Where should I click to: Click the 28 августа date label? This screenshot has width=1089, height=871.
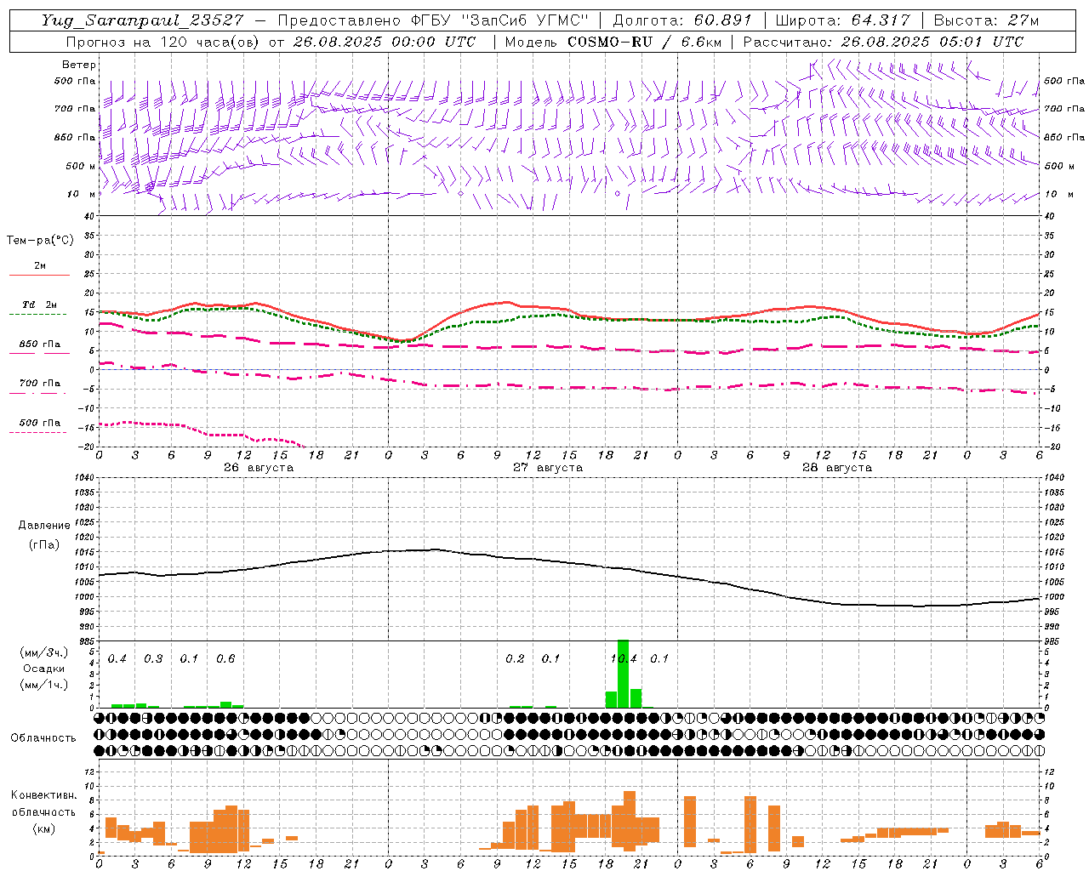(837, 468)
